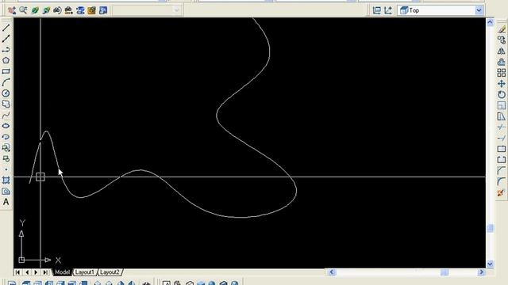Screen dimensions: 508x285
Task: Select the Move tool
Action: coord(501,84)
